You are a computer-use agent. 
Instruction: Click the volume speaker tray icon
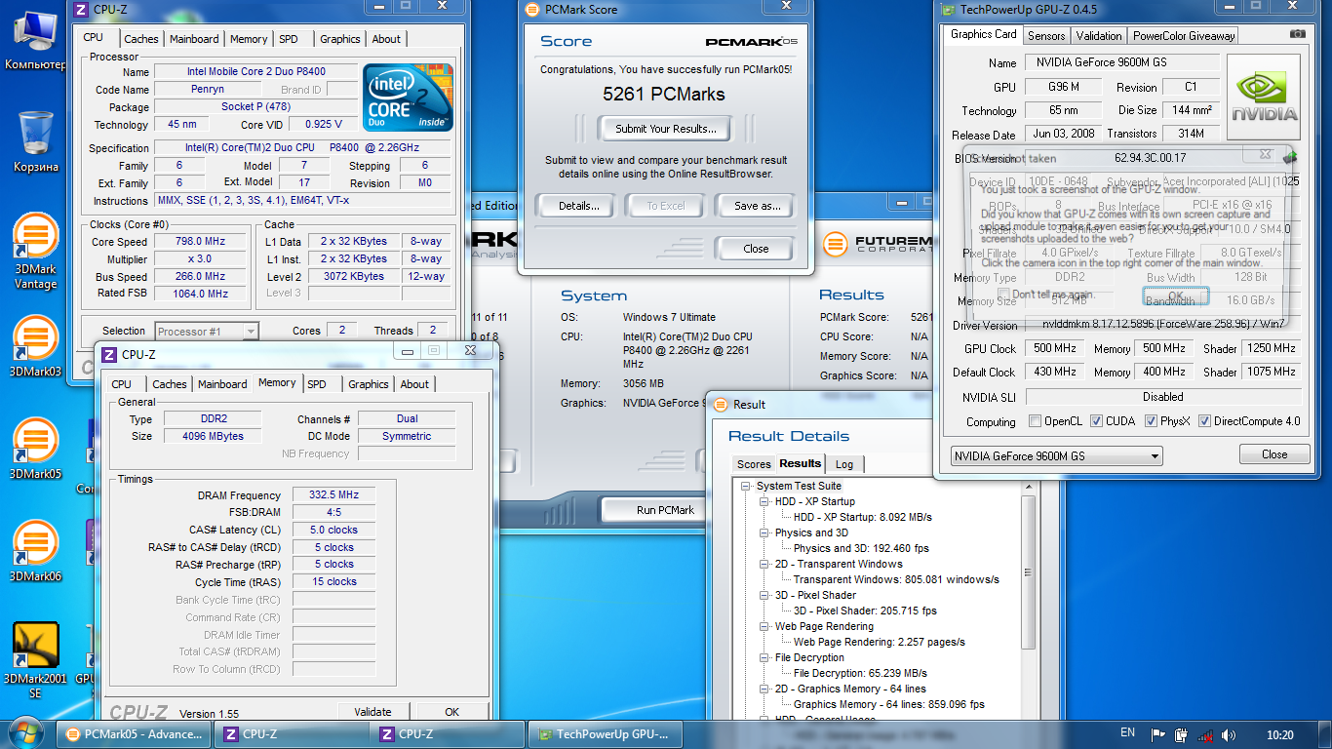click(x=1229, y=734)
